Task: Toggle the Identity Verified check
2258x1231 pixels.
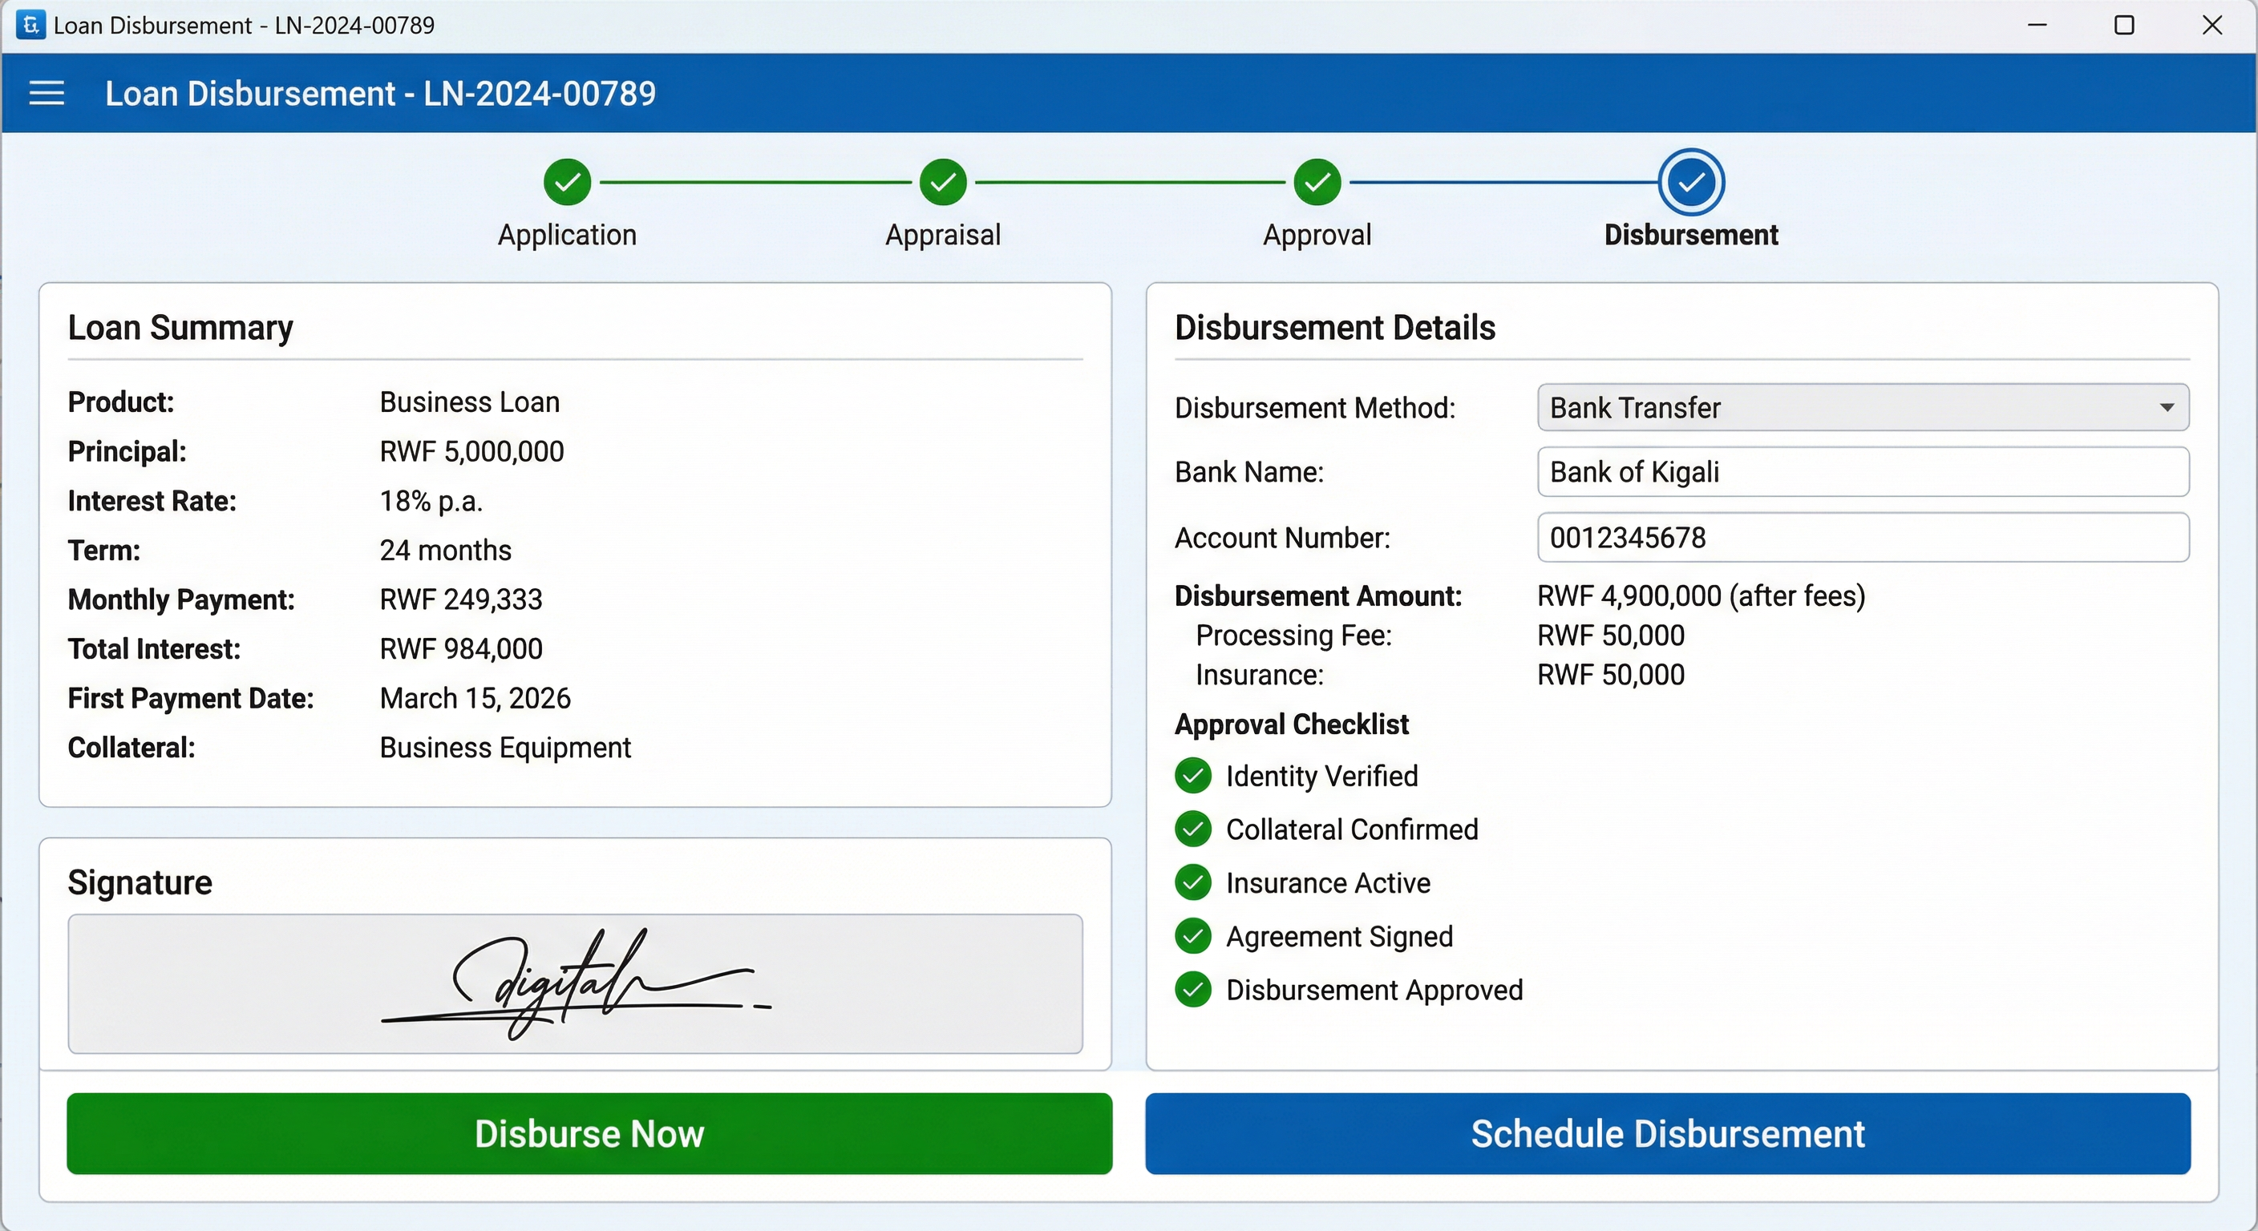Action: point(1193,777)
